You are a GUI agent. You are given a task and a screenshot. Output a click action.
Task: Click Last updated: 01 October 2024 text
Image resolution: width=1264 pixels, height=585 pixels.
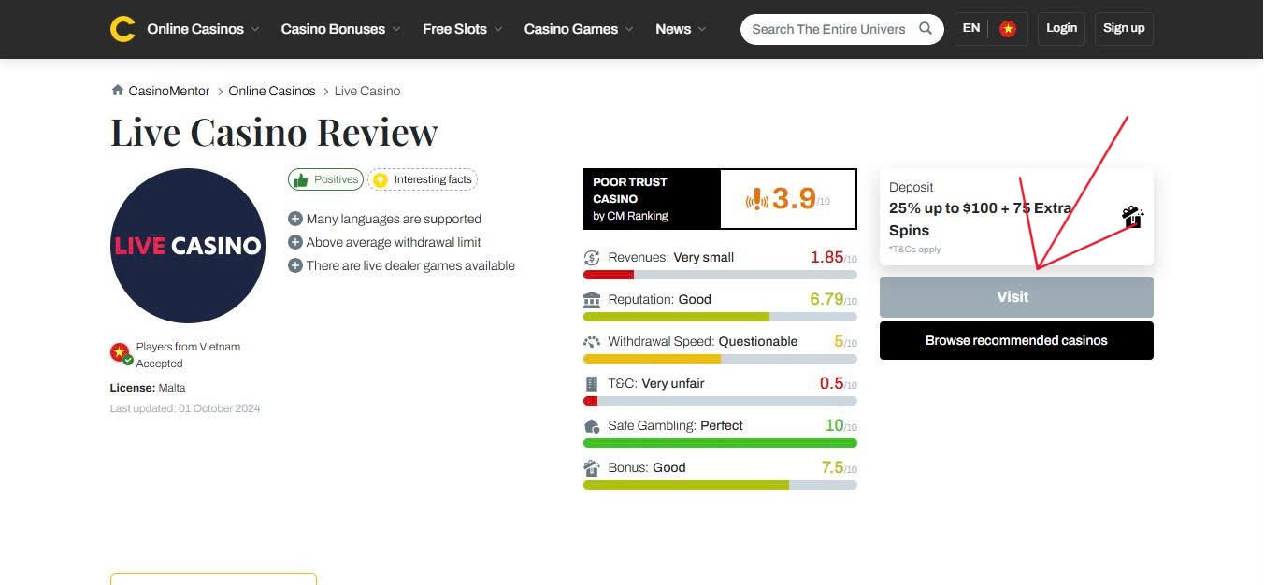185,408
